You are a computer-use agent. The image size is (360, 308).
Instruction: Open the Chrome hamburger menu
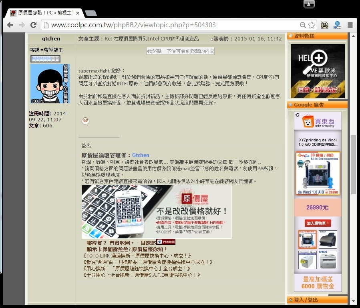[350, 25]
